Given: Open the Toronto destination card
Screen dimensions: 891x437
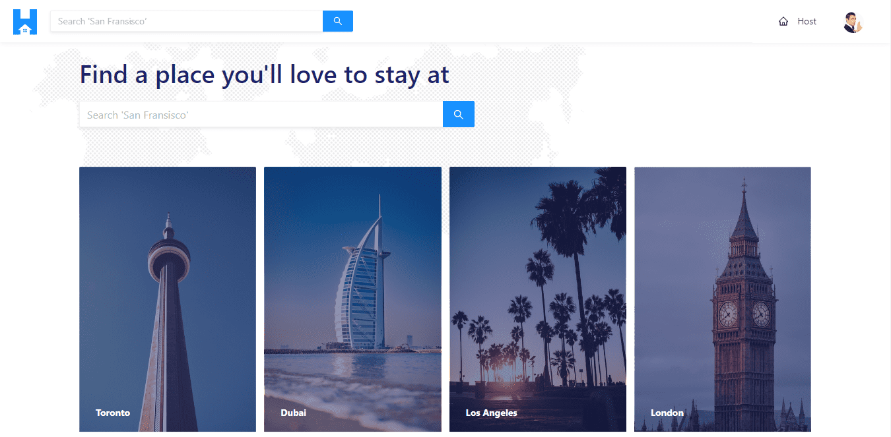Looking at the screenshot, I should pos(168,299).
